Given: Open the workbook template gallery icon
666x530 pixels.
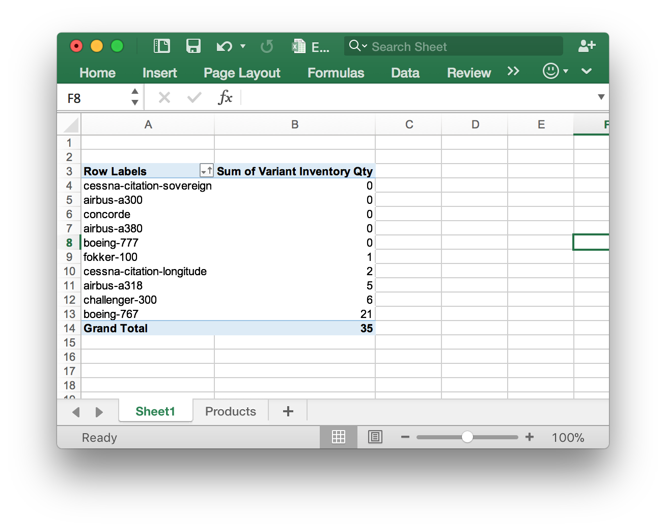Looking at the screenshot, I should coord(162,46).
